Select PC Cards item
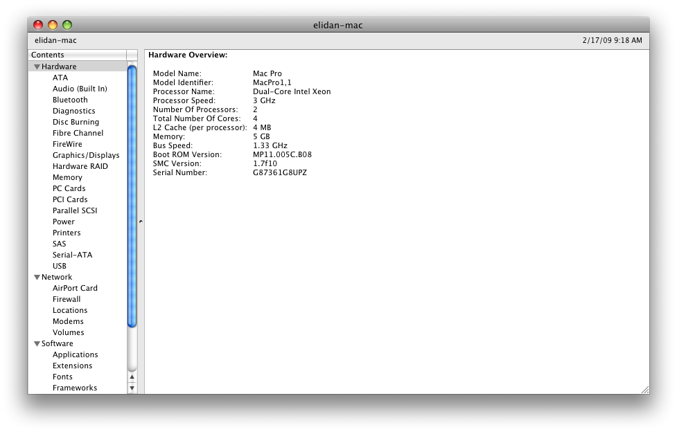 (x=69, y=188)
